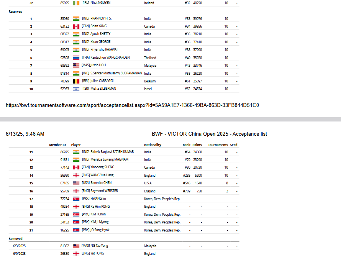Screen dimensions: 341x279
Task: Click player name PRANNOY H. S.
Action: click(101, 18)
